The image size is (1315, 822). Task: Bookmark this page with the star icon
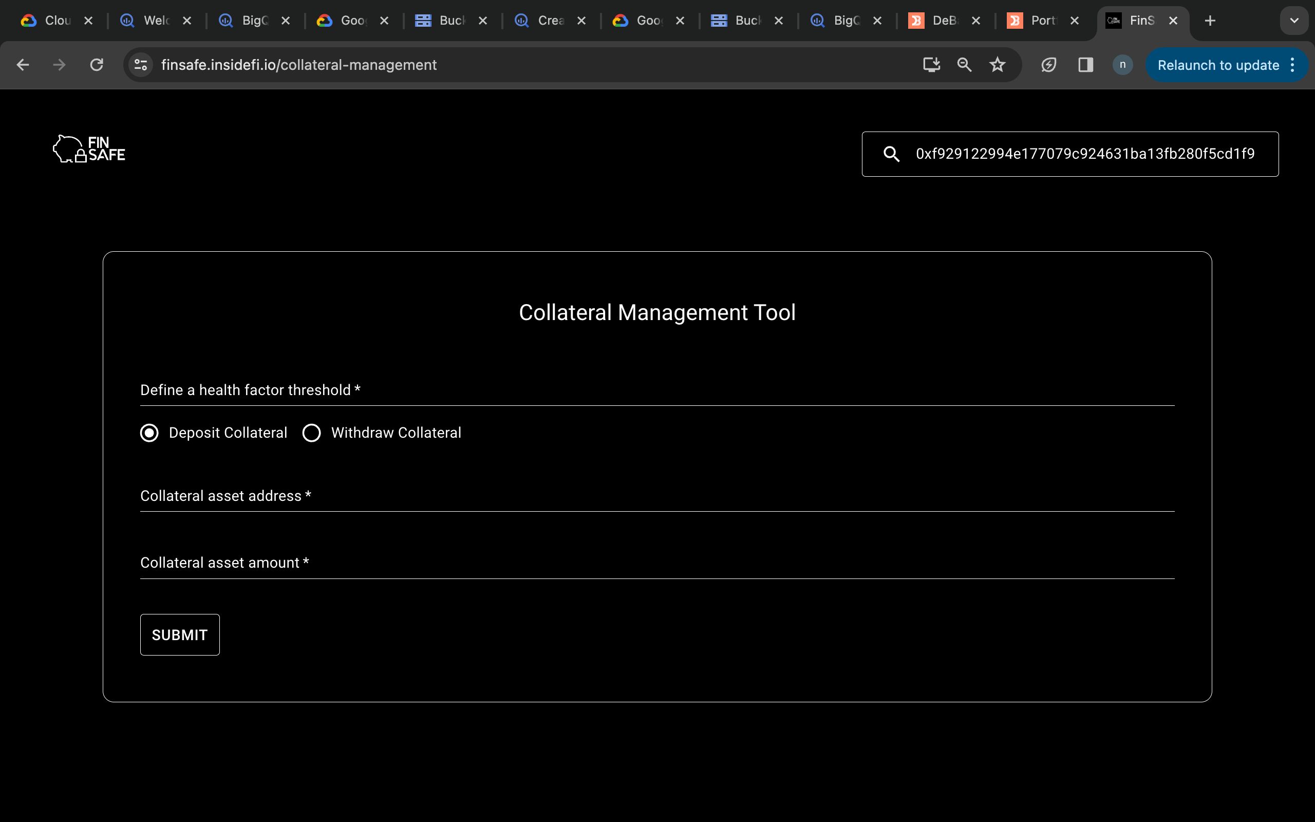tap(997, 65)
